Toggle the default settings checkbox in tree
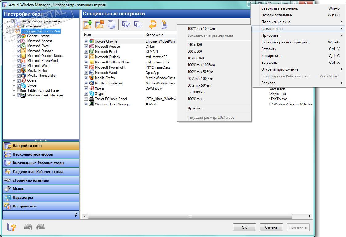The image size is (346, 237). point(13,21)
